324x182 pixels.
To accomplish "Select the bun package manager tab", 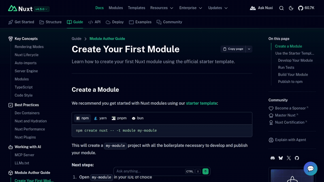I will 138,118.
